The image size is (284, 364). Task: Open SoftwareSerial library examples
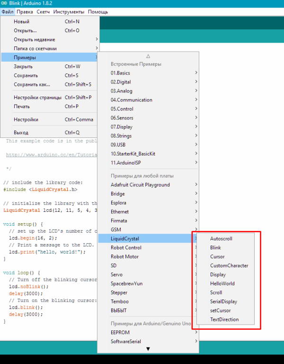(148, 341)
